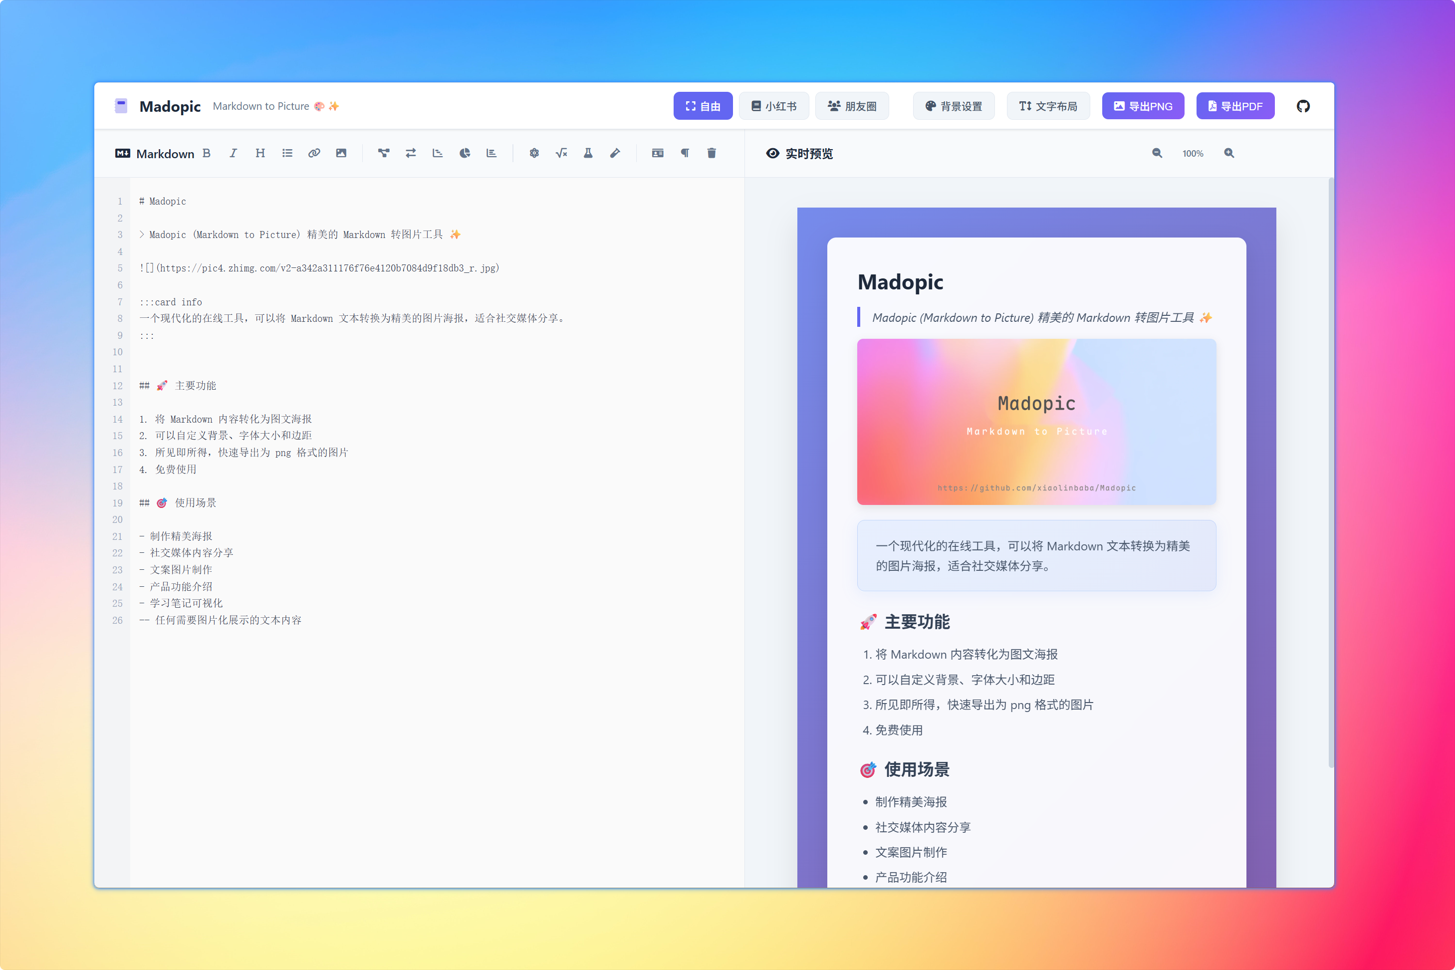
Task: Switch to 朋友圈 layout mode
Action: pos(852,106)
